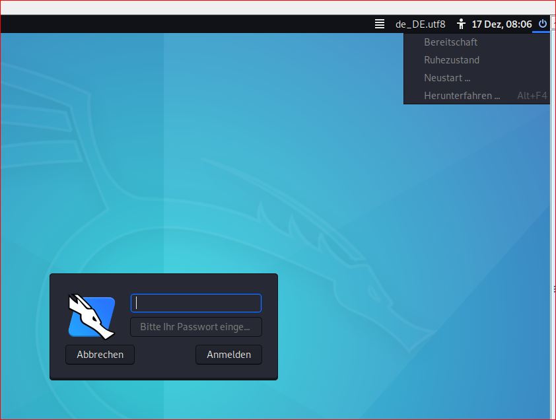556x420 pixels.
Task: Click the Bitte Ihr Passwort field
Action: pyautogui.click(x=196, y=327)
